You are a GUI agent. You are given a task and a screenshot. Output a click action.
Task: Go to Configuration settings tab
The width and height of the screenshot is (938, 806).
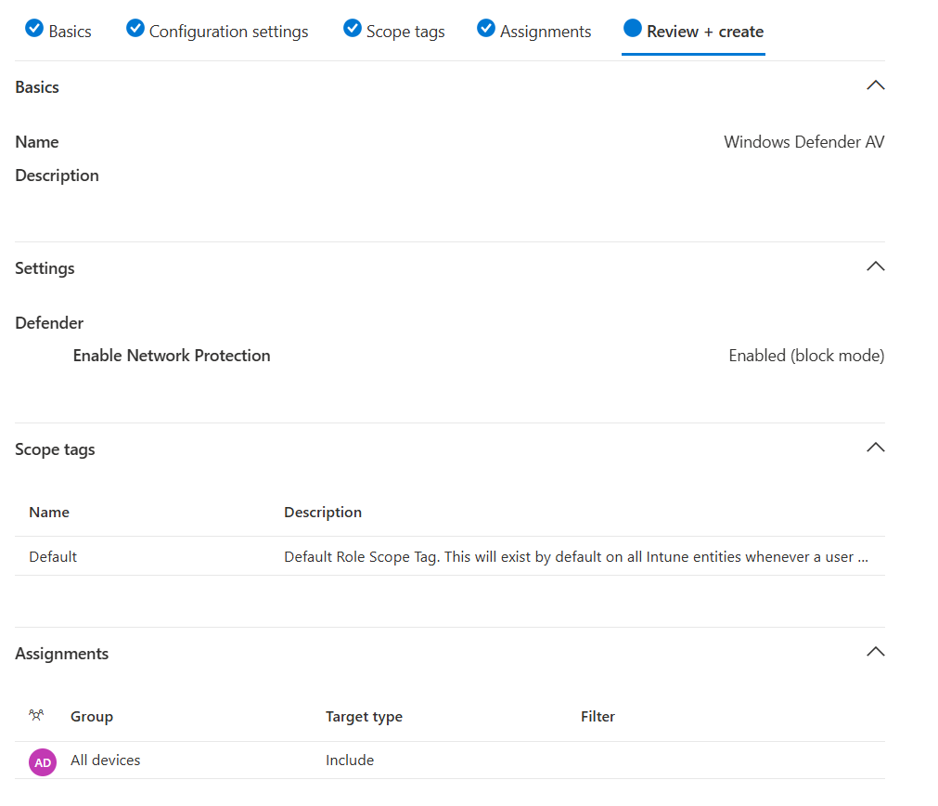coord(228,32)
